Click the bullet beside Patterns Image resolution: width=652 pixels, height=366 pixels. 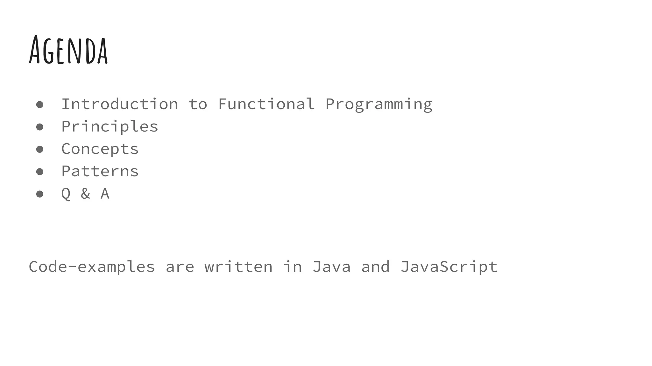40,172
